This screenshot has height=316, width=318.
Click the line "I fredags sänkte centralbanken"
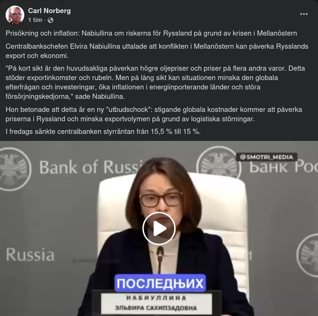(x=103, y=132)
